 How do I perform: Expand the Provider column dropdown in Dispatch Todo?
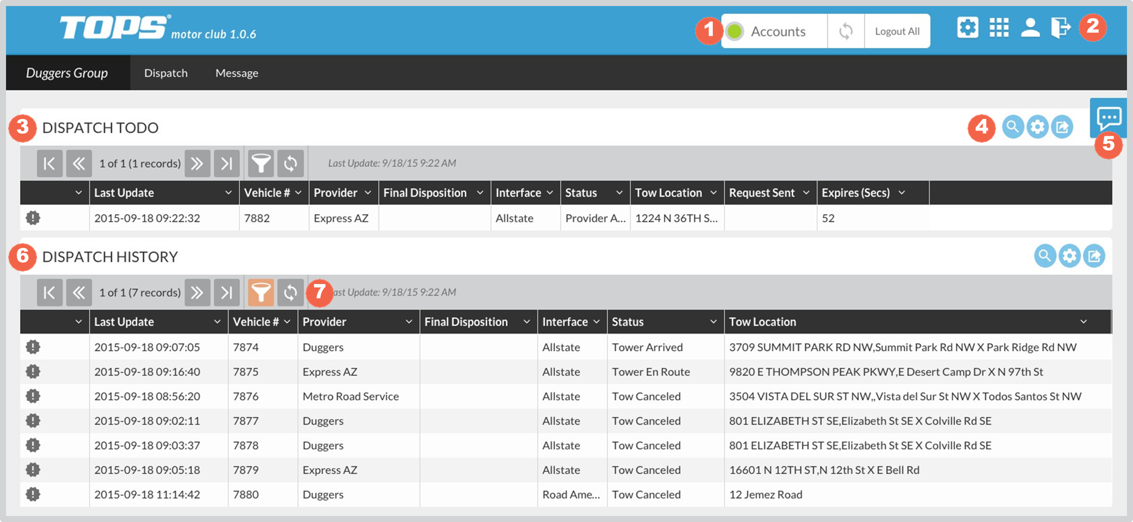click(368, 193)
